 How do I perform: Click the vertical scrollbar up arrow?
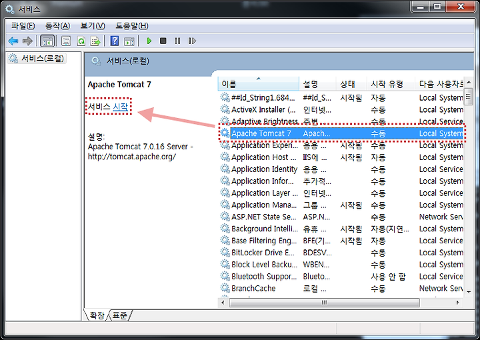pos(469,82)
